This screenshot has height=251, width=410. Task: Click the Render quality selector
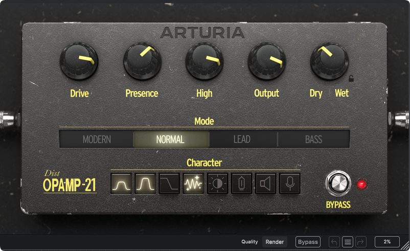click(275, 242)
